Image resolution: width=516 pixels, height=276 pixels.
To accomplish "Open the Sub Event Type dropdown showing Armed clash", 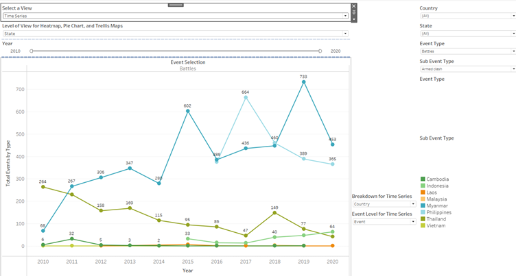I will pos(513,68).
